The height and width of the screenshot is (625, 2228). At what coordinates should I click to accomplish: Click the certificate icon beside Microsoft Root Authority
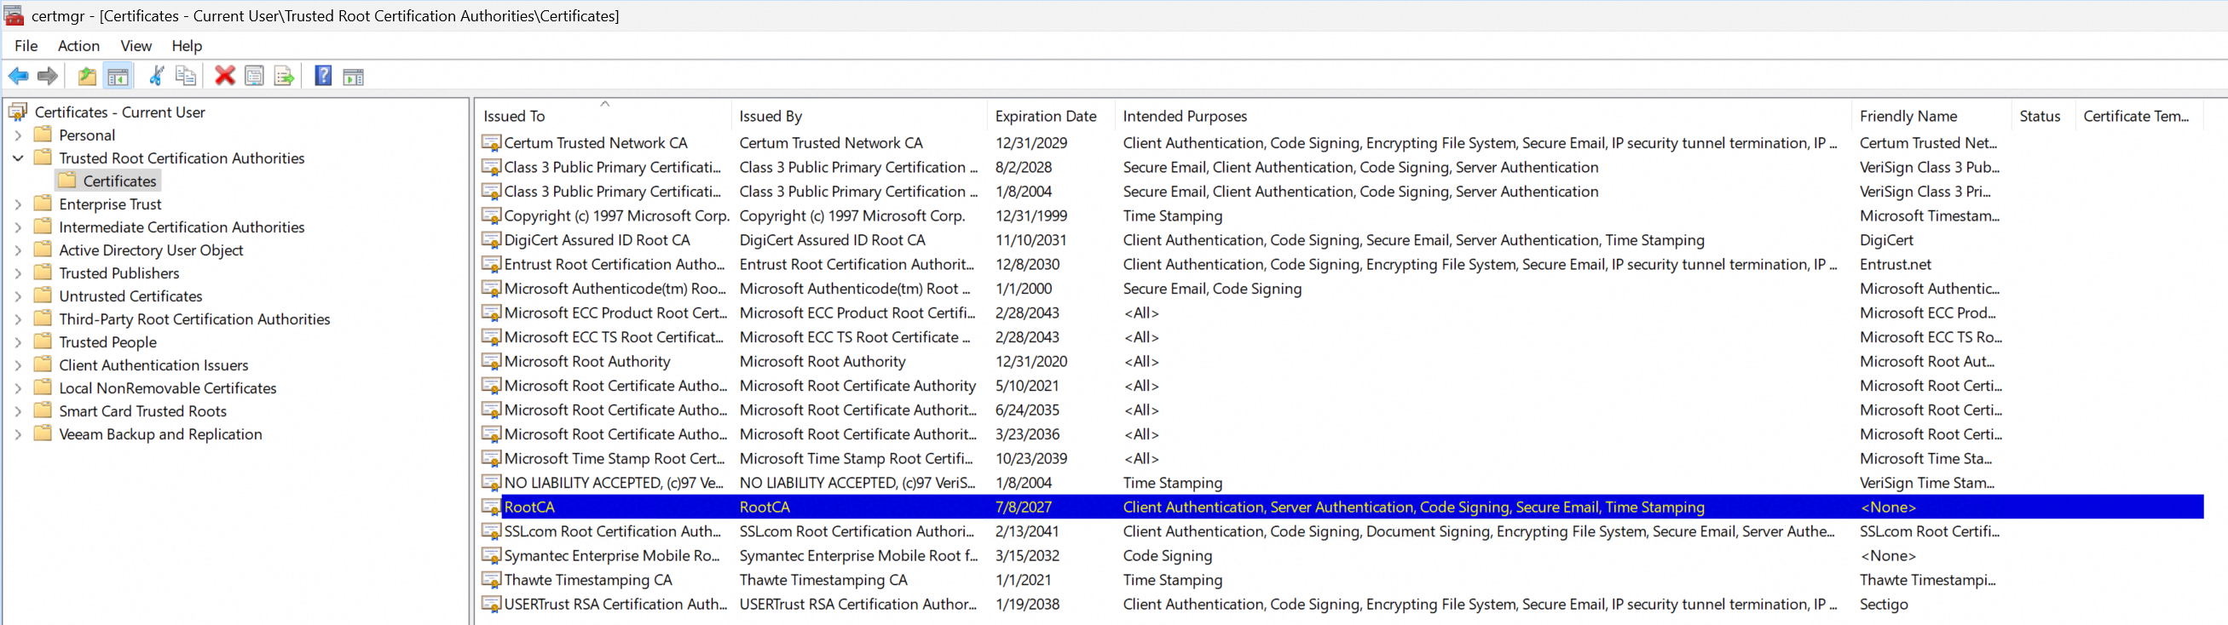tap(491, 361)
